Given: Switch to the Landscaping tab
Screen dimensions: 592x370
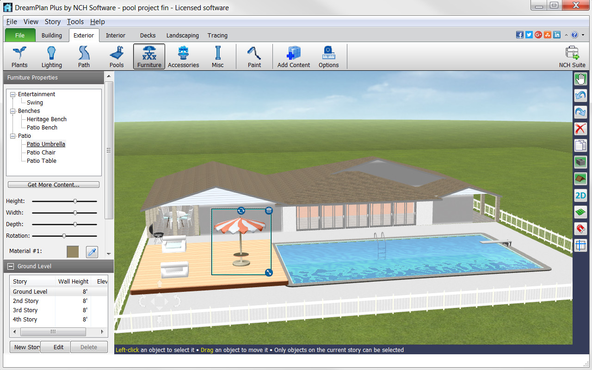Looking at the screenshot, I should [182, 35].
